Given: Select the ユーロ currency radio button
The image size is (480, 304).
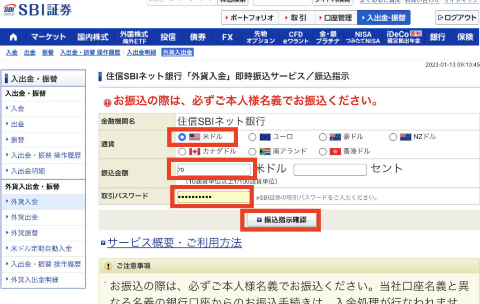Looking at the screenshot, I should [x=252, y=137].
